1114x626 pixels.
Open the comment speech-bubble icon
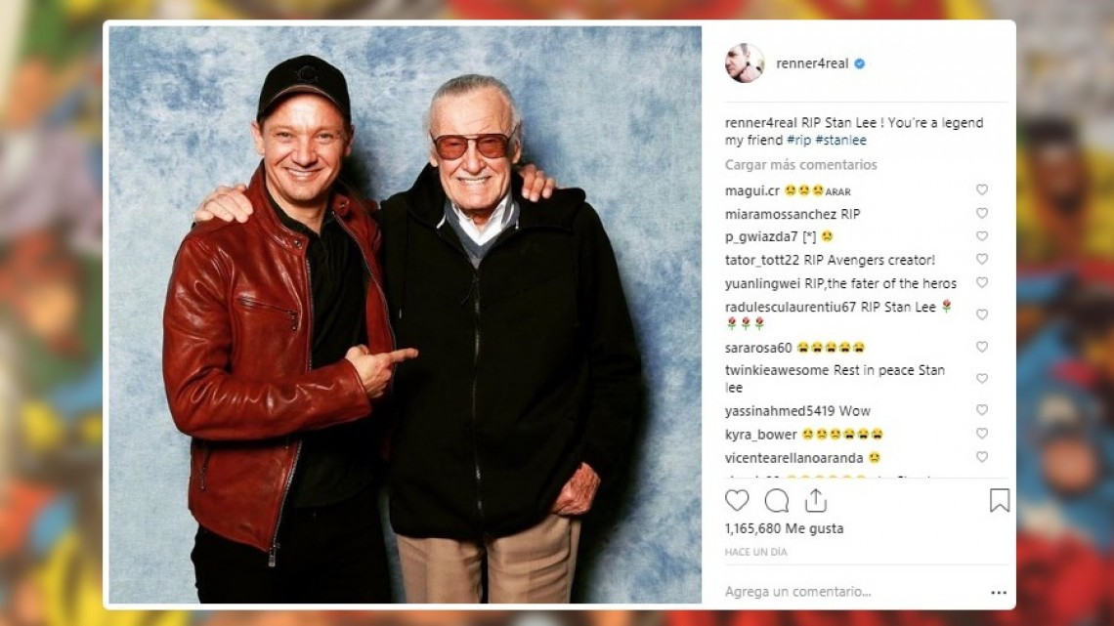point(777,501)
